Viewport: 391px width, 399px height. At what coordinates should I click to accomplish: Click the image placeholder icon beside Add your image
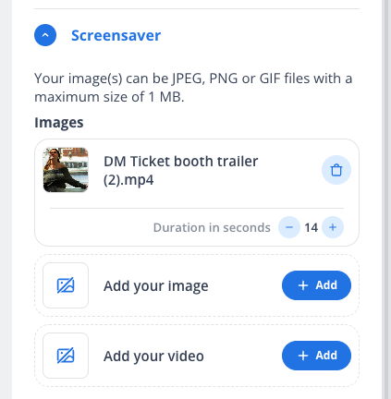pyautogui.click(x=66, y=285)
